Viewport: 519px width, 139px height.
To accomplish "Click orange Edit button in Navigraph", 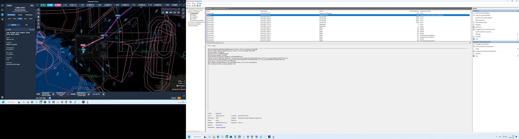I will point(179,98).
